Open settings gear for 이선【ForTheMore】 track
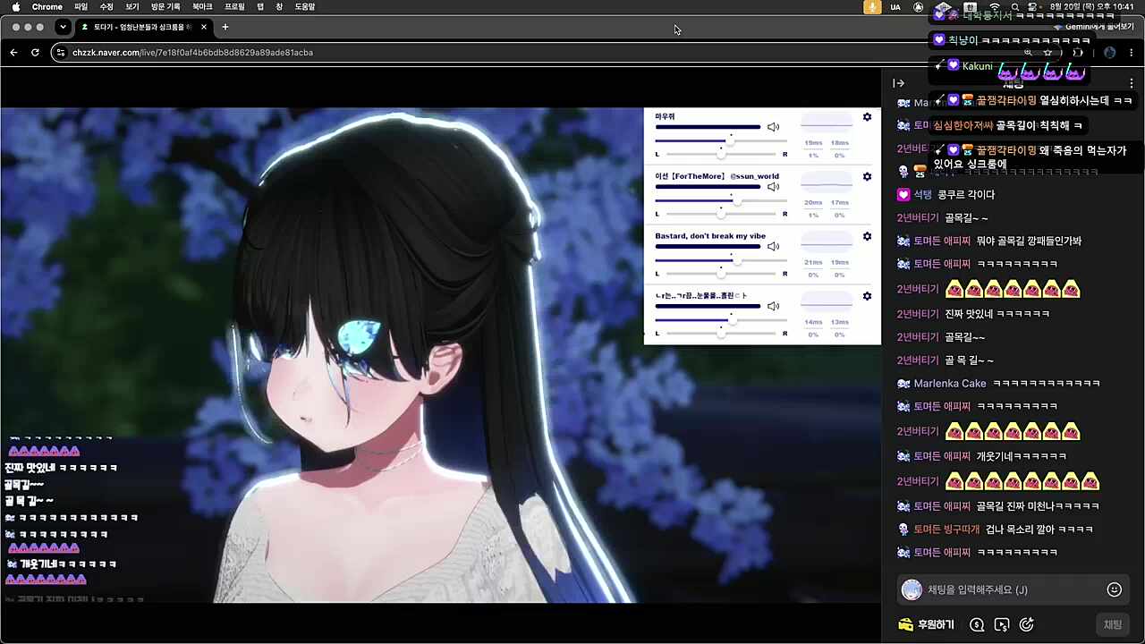1145x644 pixels. (867, 177)
